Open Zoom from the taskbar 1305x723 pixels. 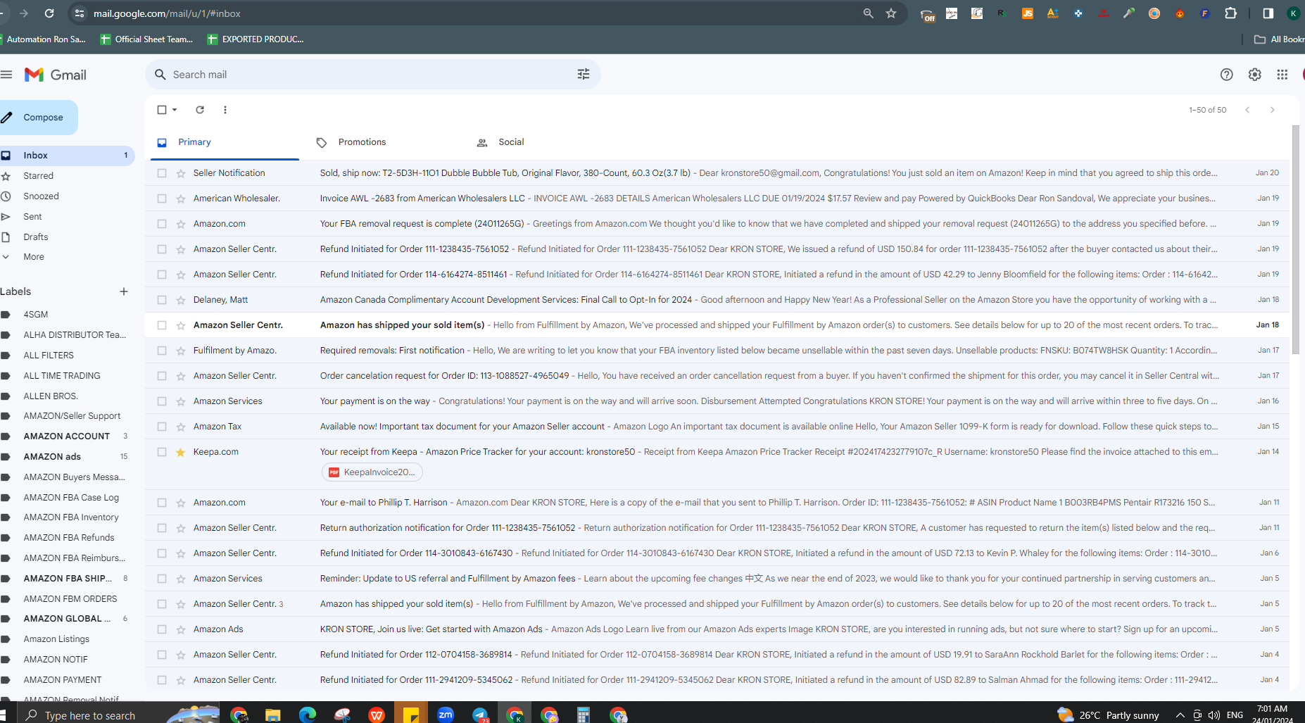click(446, 715)
